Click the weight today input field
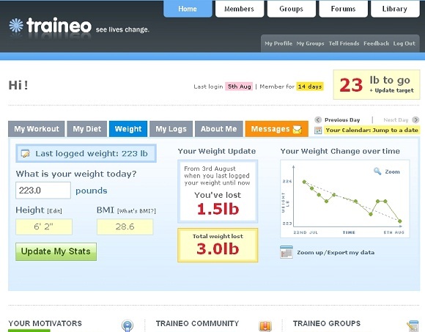425x332 pixels. coord(43,191)
